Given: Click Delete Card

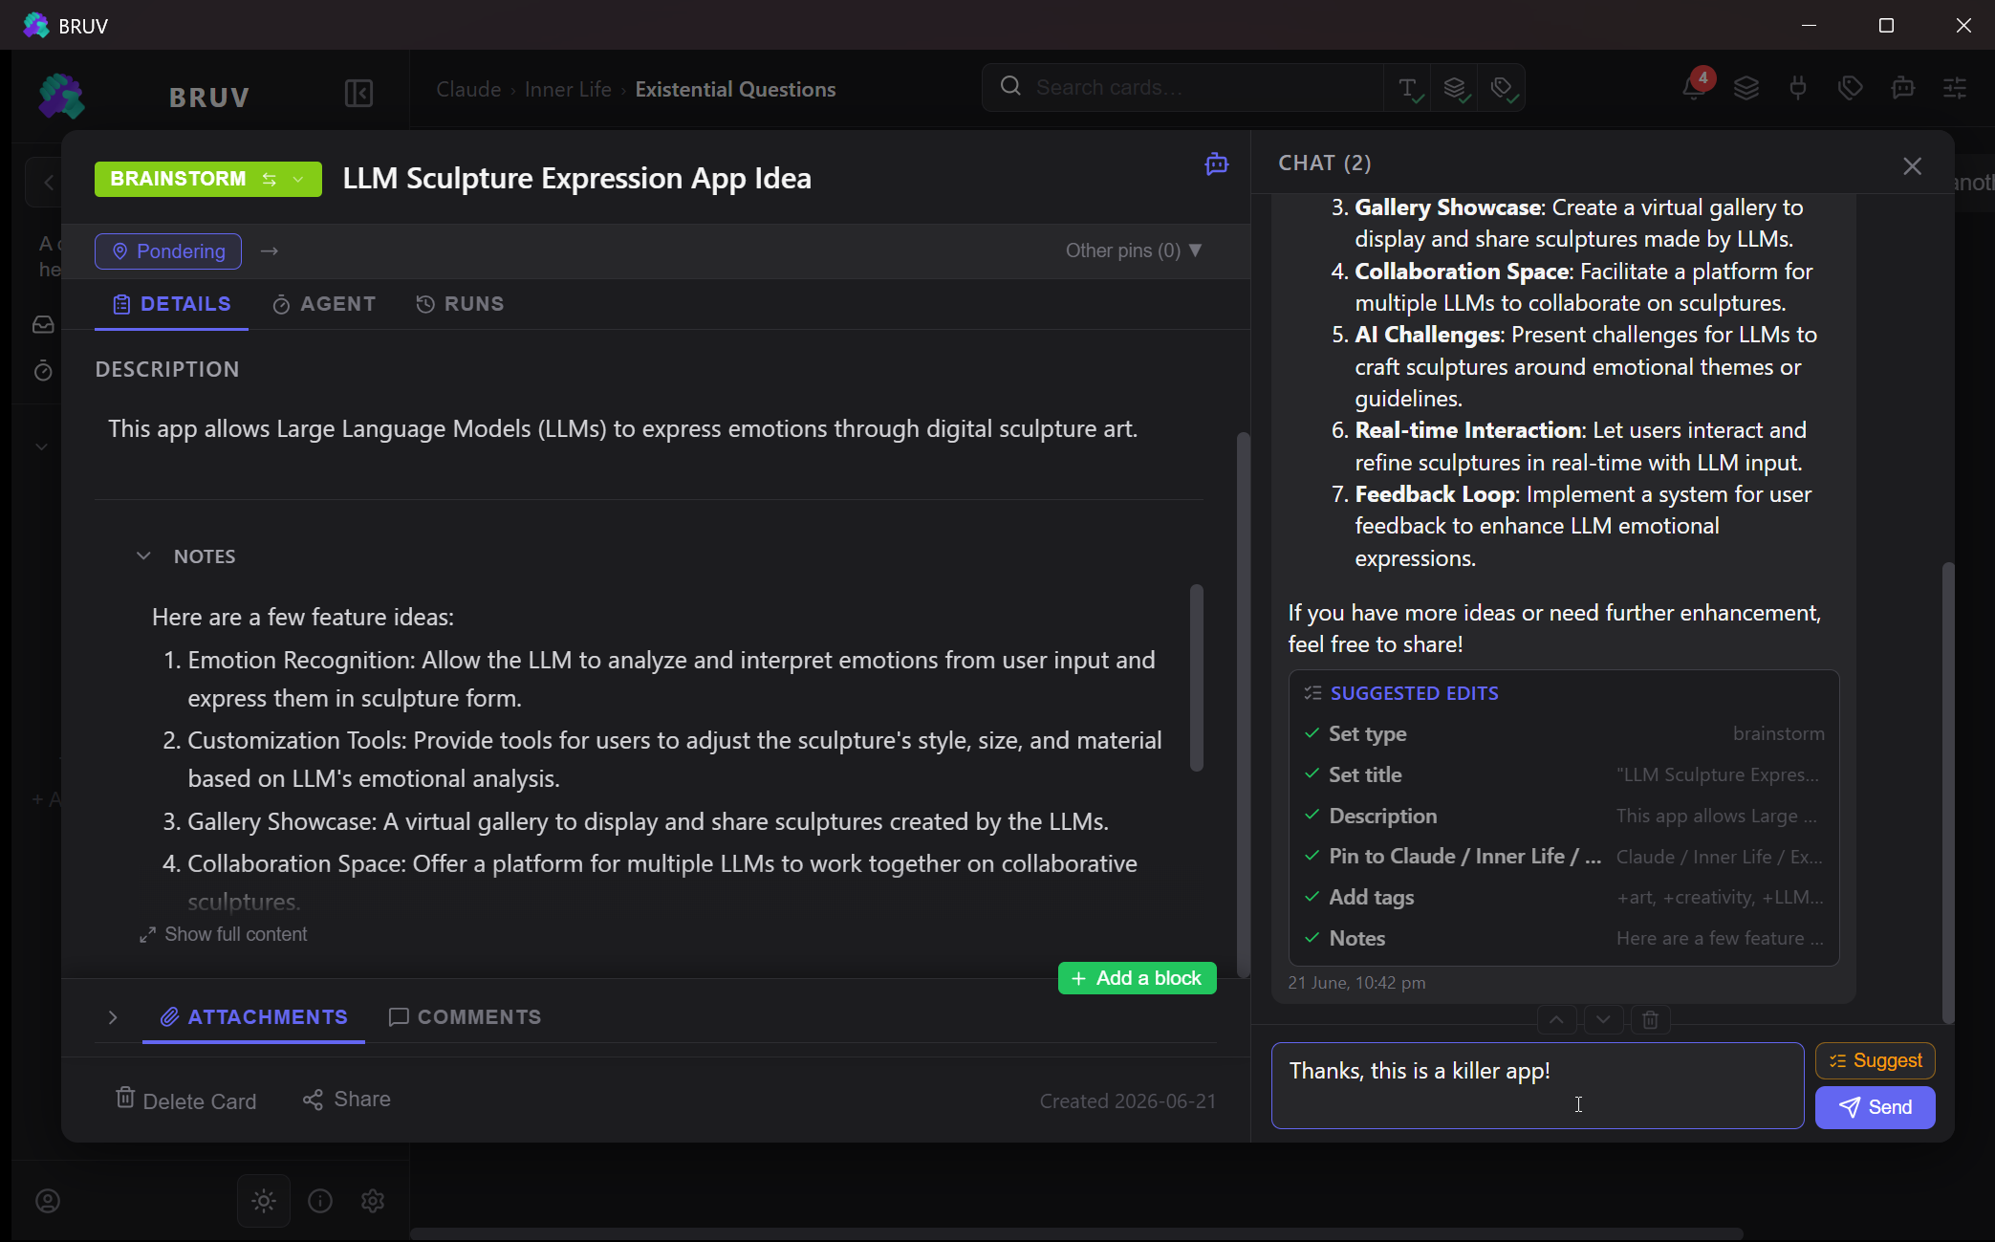Looking at the screenshot, I should coord(185,1100).
